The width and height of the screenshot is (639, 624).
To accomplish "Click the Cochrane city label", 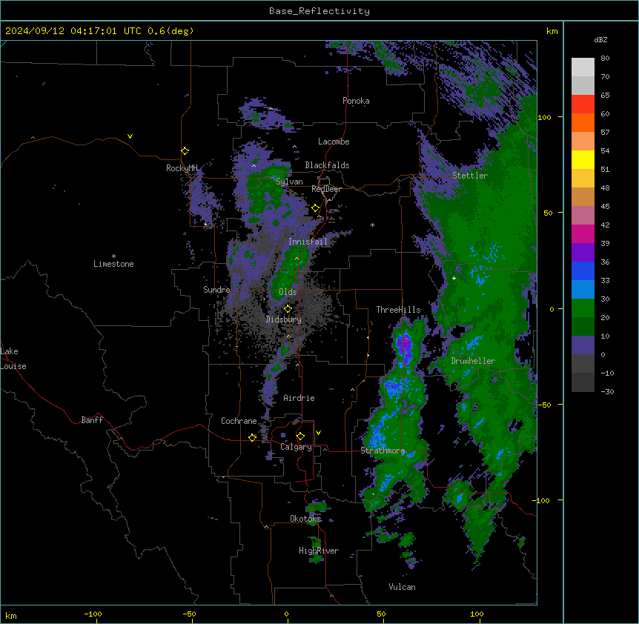I will [239, 421].
